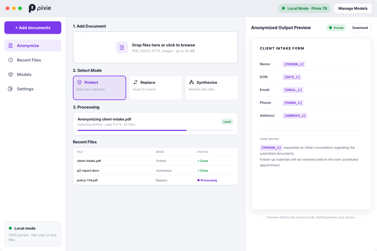Click the Replace swap arrows icon
This screenshot has height=251, width=377.
135,82
